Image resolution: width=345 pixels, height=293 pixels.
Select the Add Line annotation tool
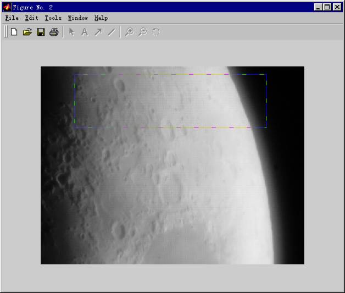(x=112, y=32)
